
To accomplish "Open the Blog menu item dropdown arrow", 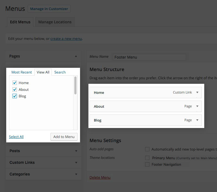I will click(197, 120).
